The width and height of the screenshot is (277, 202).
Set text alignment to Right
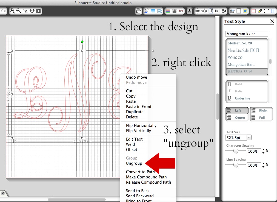point(261,110)
